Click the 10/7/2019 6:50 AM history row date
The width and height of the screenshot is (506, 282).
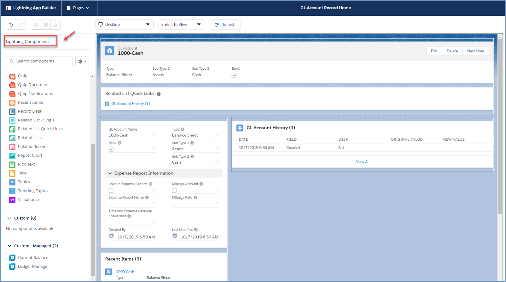[x=256, y=148]
